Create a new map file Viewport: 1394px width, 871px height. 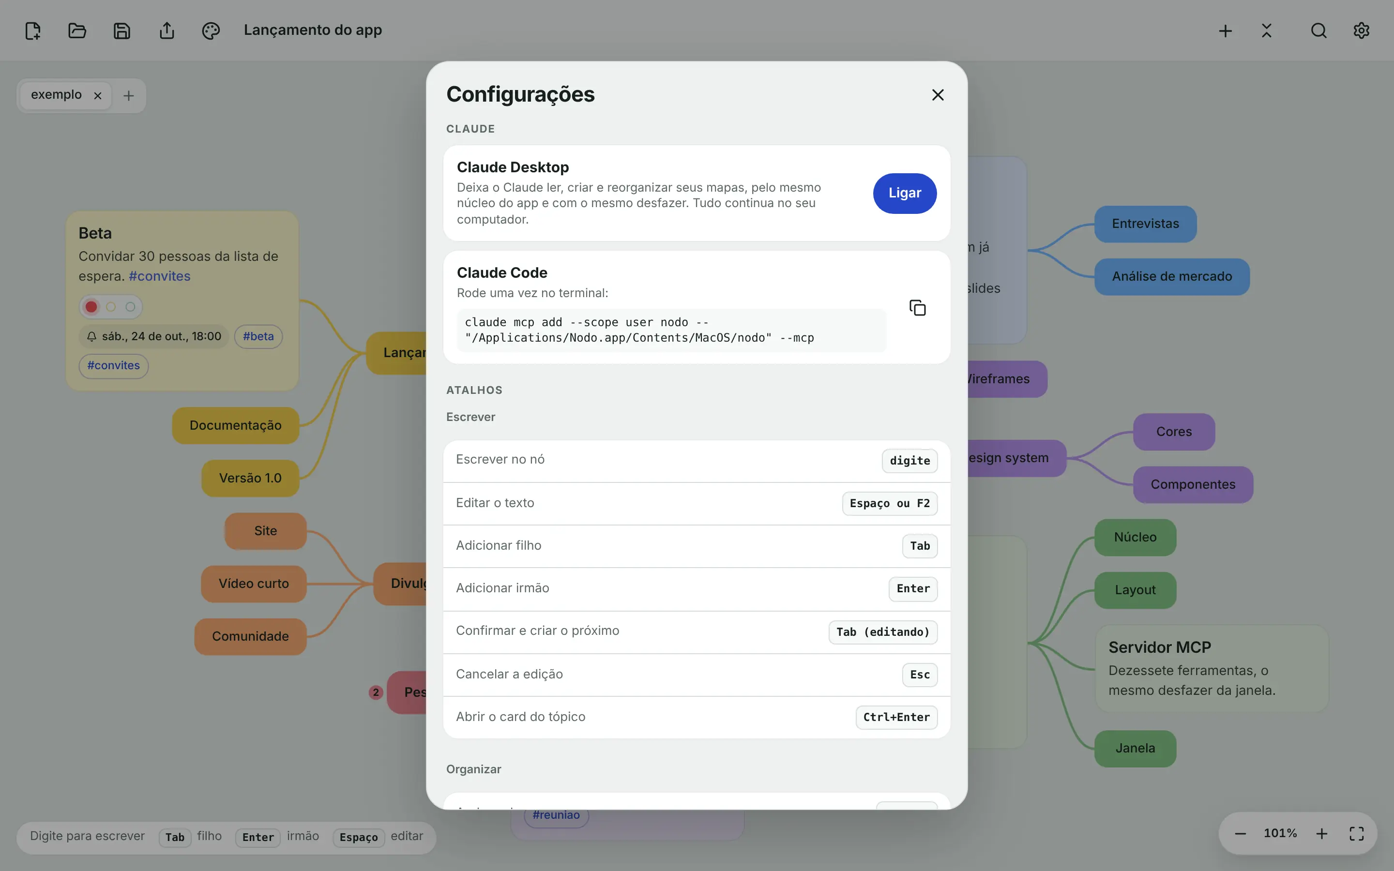pos(33,30)
